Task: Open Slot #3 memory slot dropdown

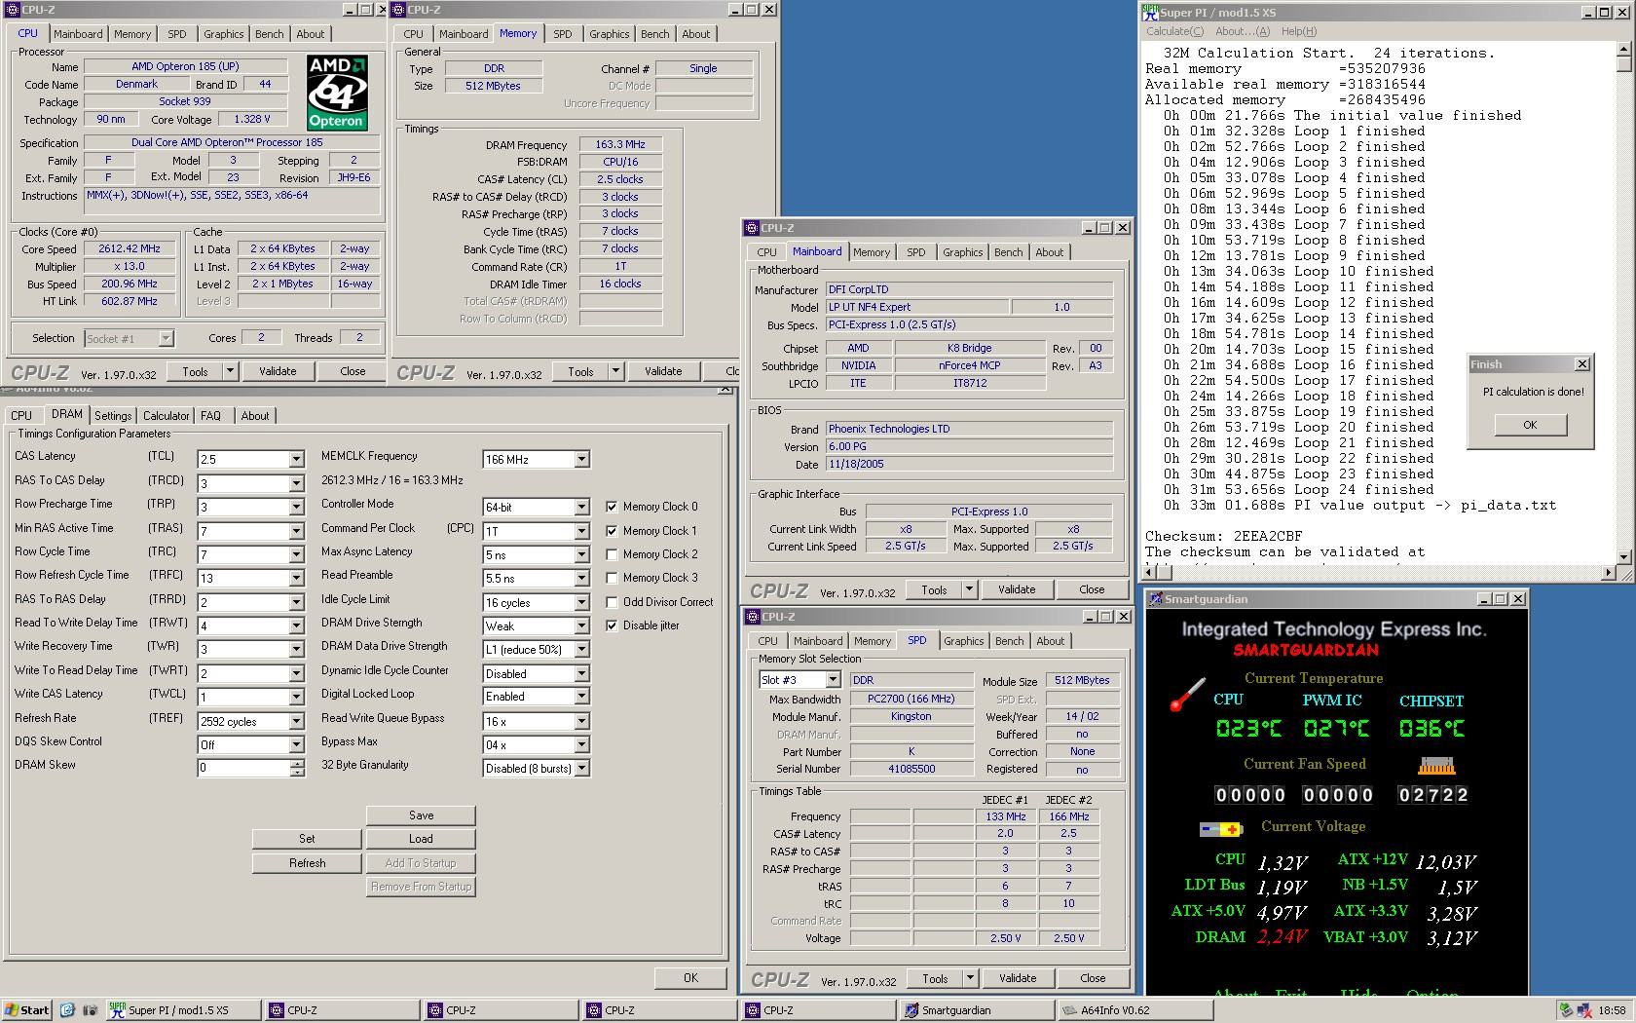Action: point(833,680)
